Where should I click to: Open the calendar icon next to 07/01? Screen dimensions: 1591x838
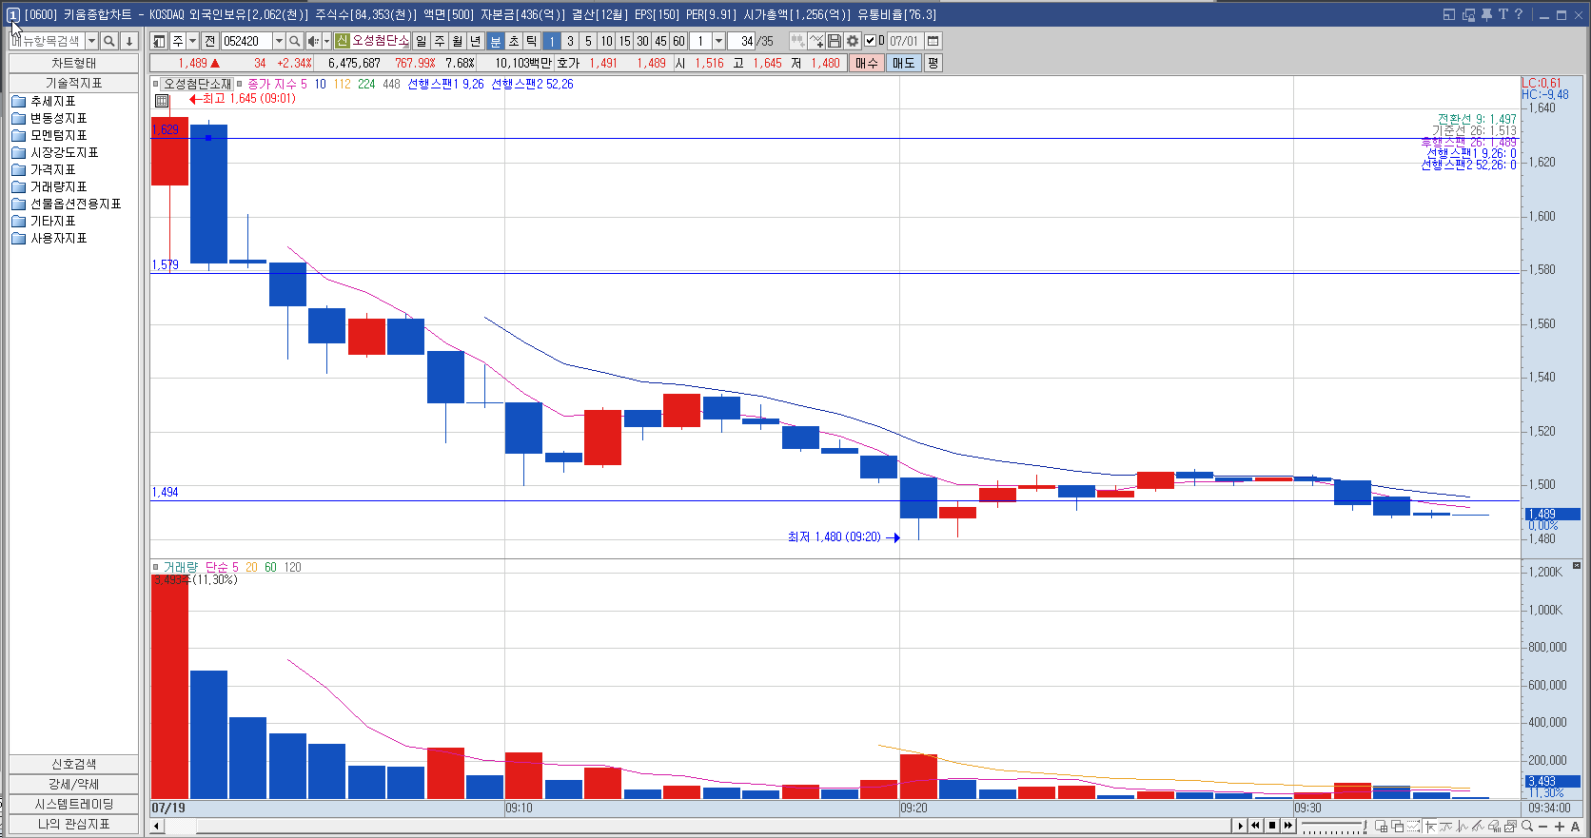933,41
